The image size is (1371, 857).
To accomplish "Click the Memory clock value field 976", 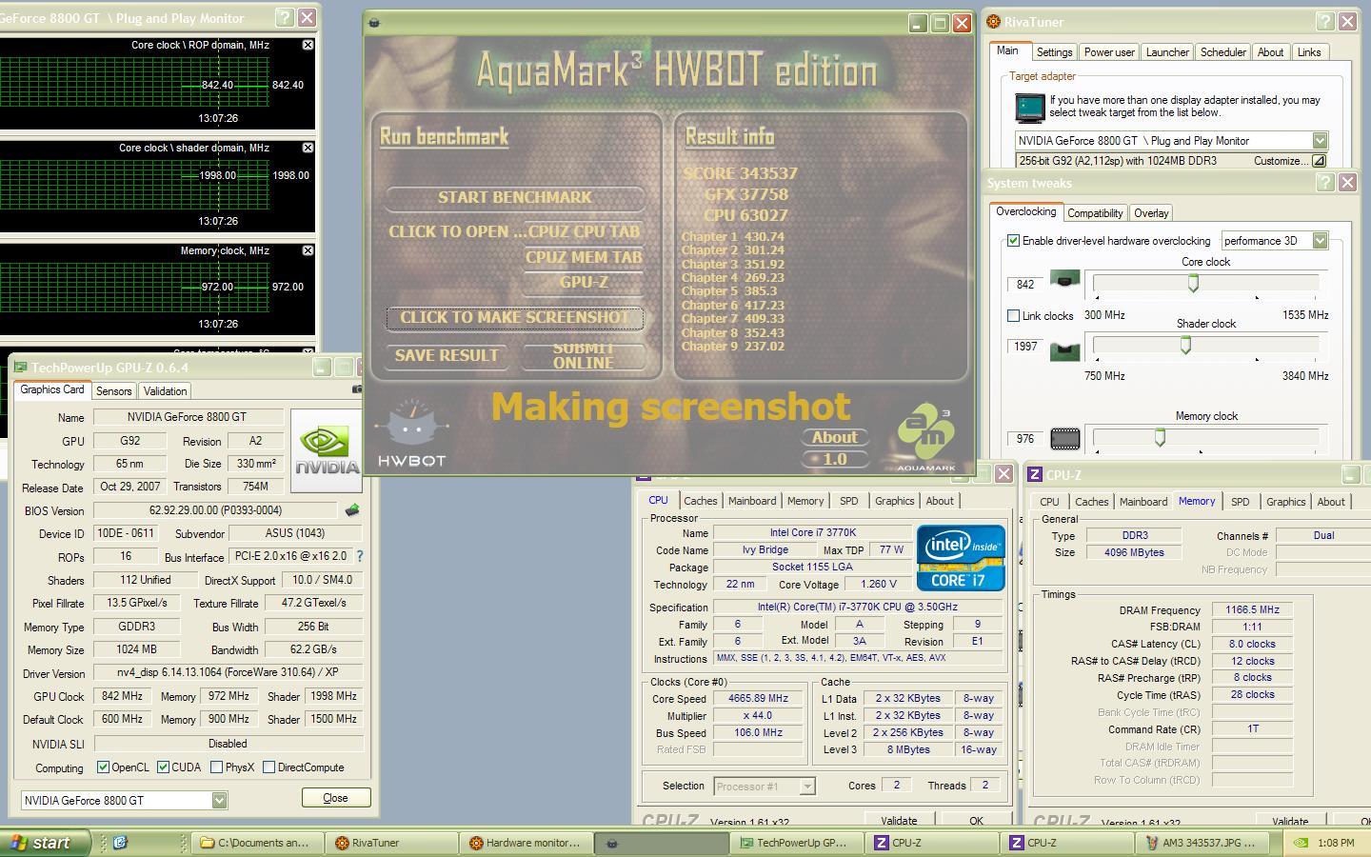I will (1025, 439).
